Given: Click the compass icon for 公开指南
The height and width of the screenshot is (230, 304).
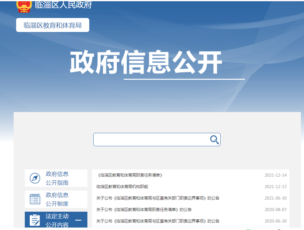Looking at the screenshot, I should (x=35, y=178).
